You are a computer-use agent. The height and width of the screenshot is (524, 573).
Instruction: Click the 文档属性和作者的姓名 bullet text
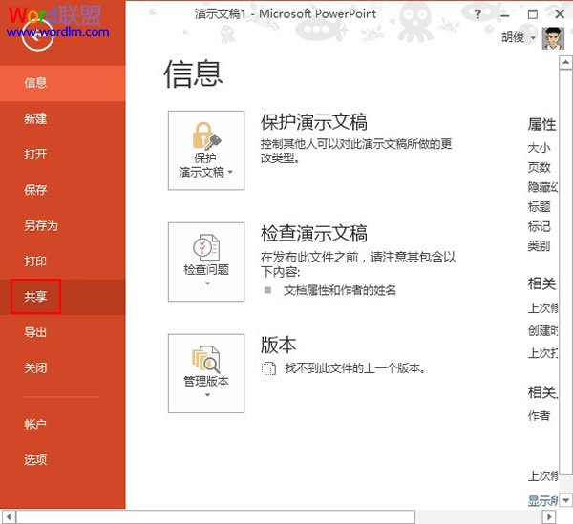[x=340, y=290]
